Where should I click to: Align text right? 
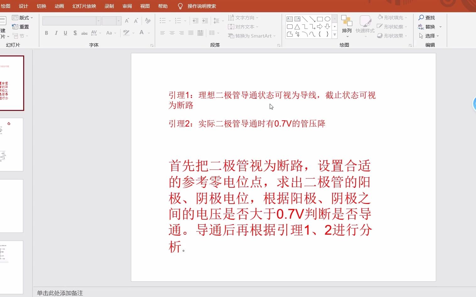(181, 33)
